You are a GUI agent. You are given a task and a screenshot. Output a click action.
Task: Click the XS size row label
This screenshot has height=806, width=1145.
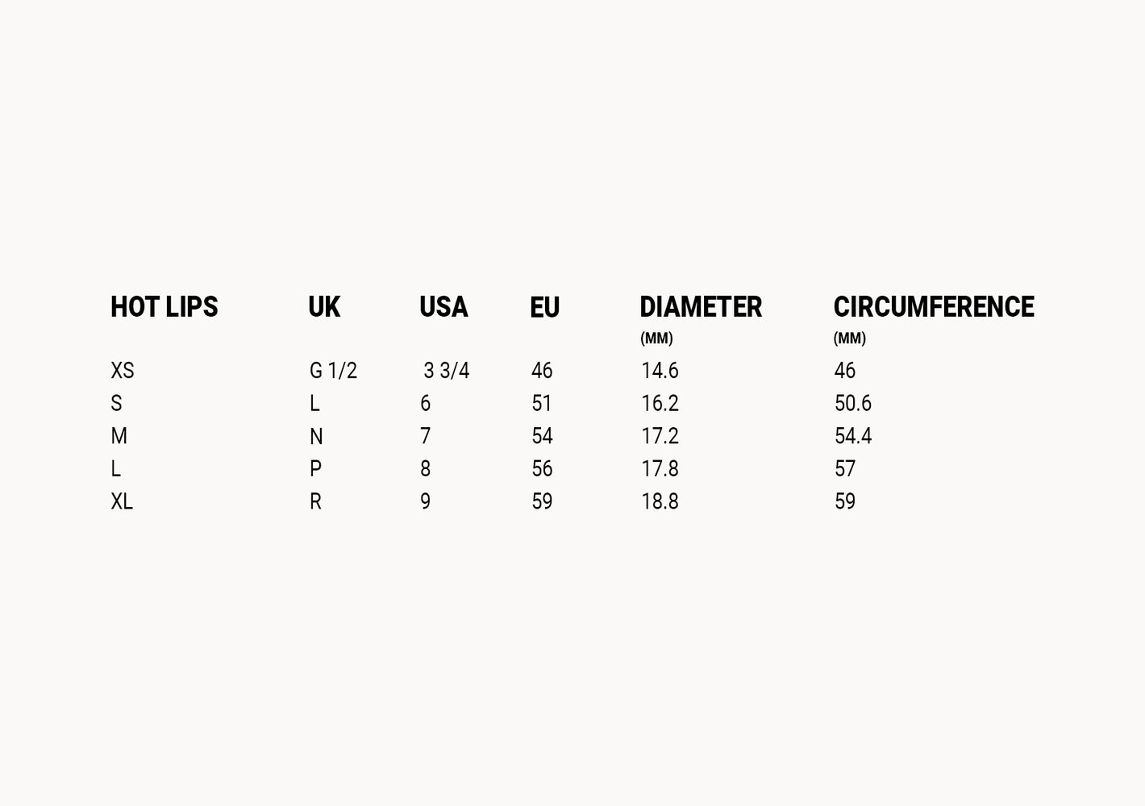tap(123, 371)
